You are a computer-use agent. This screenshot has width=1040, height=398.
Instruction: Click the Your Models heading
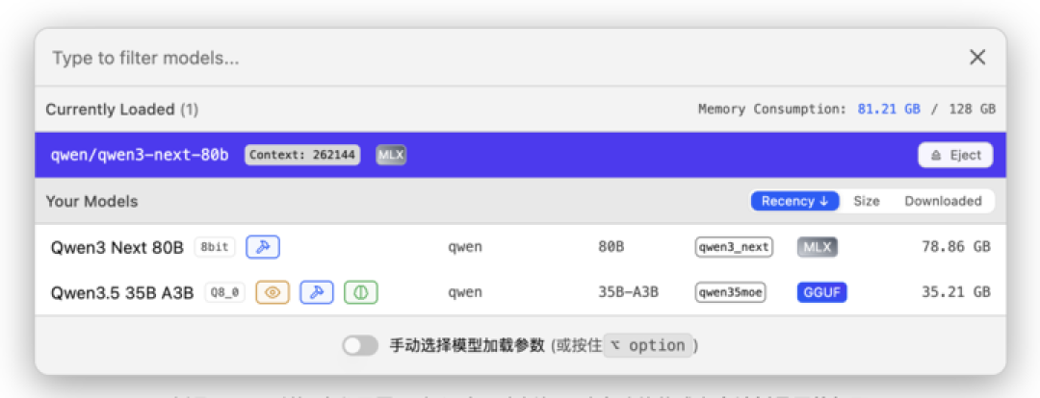[92, 201]
